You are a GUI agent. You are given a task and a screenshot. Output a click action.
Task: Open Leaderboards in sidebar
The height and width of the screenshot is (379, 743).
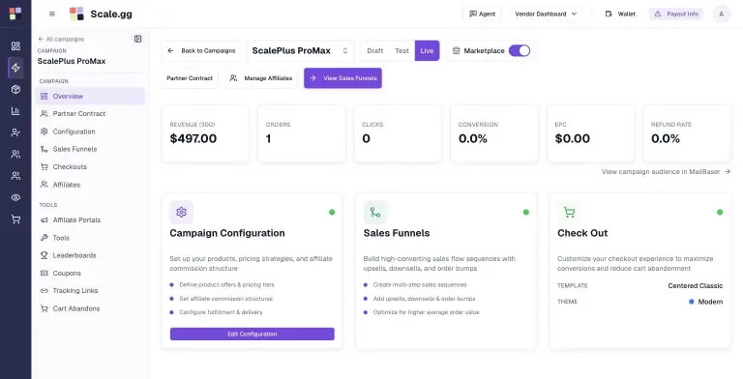(90, 255)
